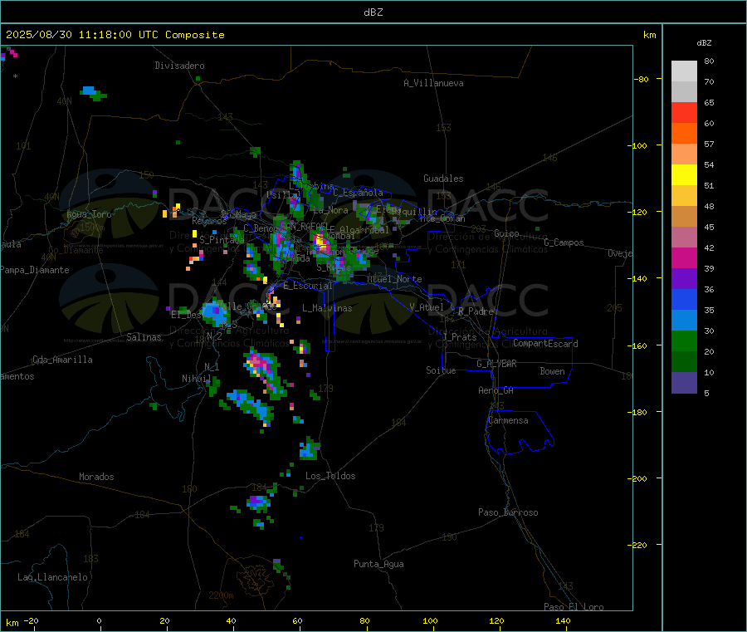Click the Nihuil map label

(196, 379)
